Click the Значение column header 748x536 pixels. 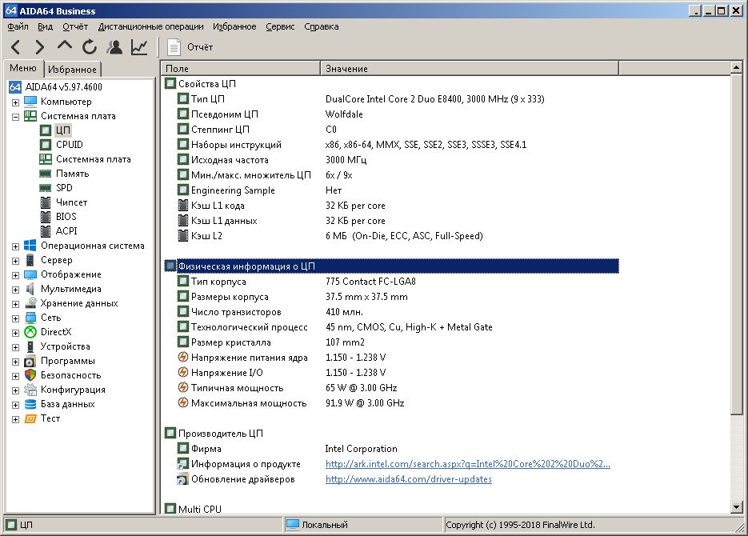coord(346,69)
